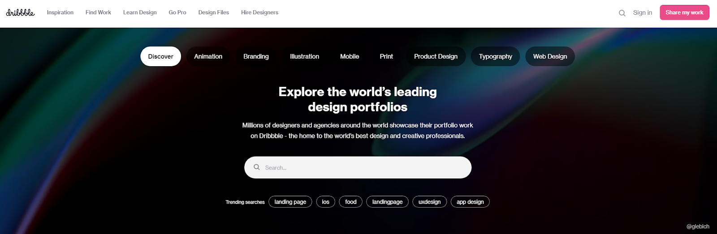The height and width of the screenshot is (234, 717).
Task: Switch to Branding category
Action: [x=256, y=56]
